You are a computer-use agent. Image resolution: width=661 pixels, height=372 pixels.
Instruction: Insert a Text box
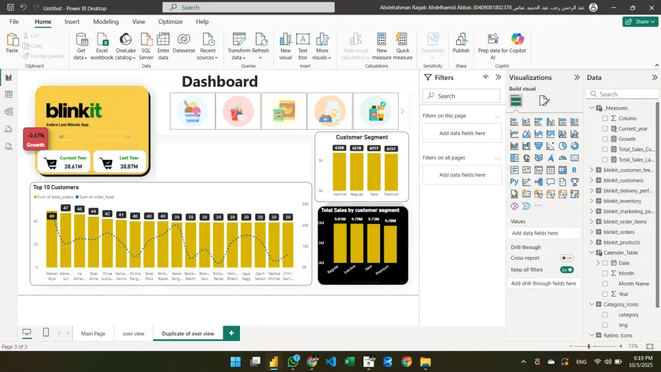(303, 46)
